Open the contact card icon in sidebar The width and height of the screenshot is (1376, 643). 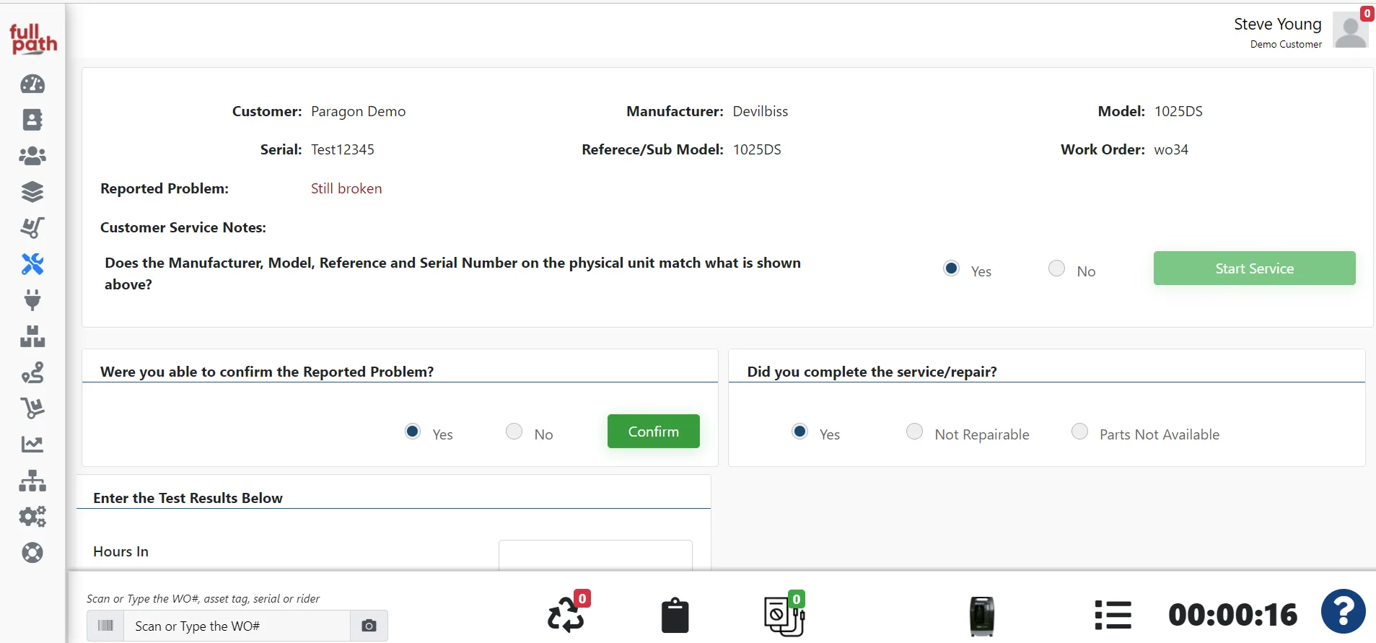[x=32, y=120]
